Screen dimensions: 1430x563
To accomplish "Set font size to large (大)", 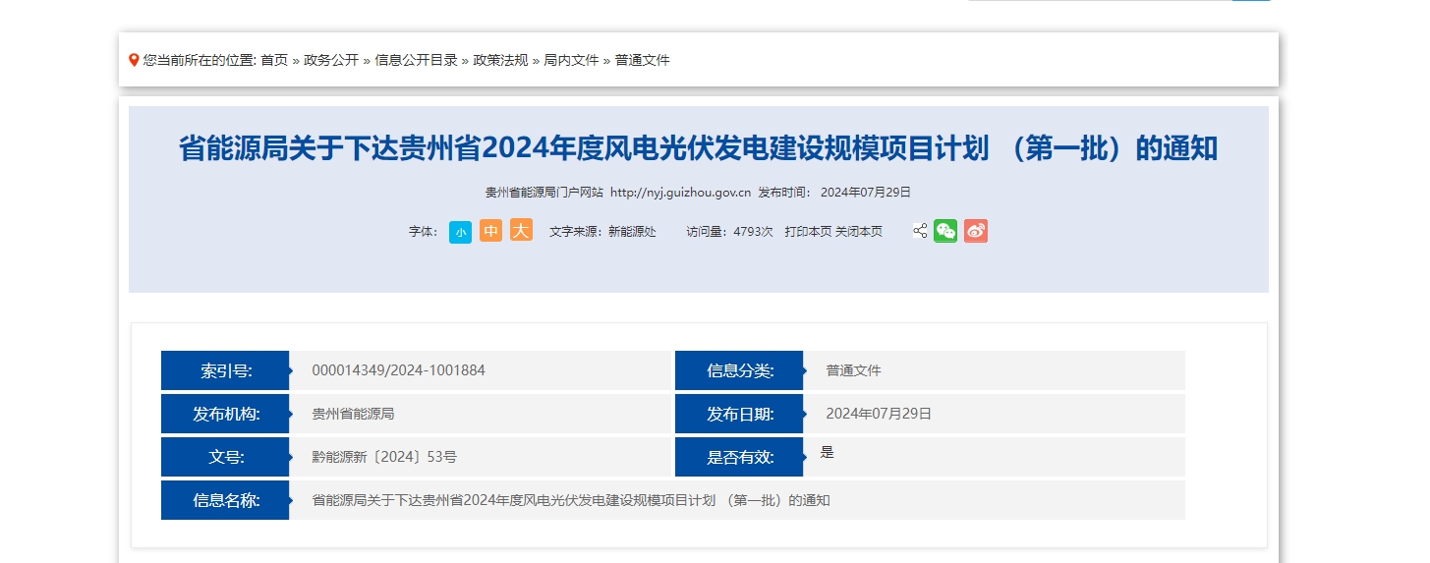I will (x=521, y=230).
